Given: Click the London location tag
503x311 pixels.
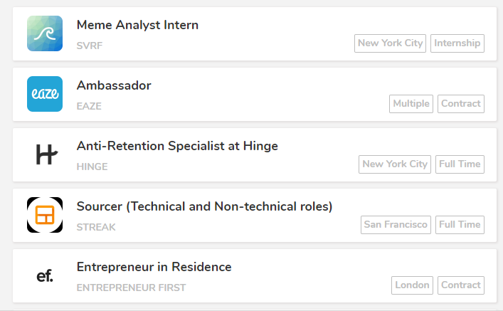Looking at the screenshot, I should [413, 285].
